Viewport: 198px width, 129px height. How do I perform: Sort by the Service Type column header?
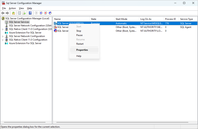click(x=188, y=19)
